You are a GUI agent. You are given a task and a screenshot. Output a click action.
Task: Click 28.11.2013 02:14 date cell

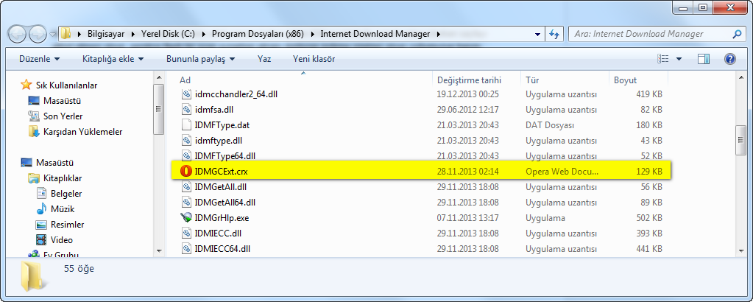coord(467,171)
